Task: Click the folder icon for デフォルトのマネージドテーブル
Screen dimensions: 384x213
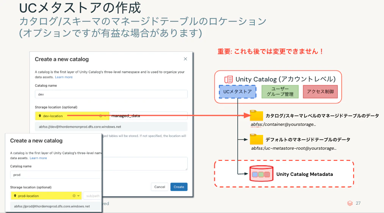Action: pos(256,139)
